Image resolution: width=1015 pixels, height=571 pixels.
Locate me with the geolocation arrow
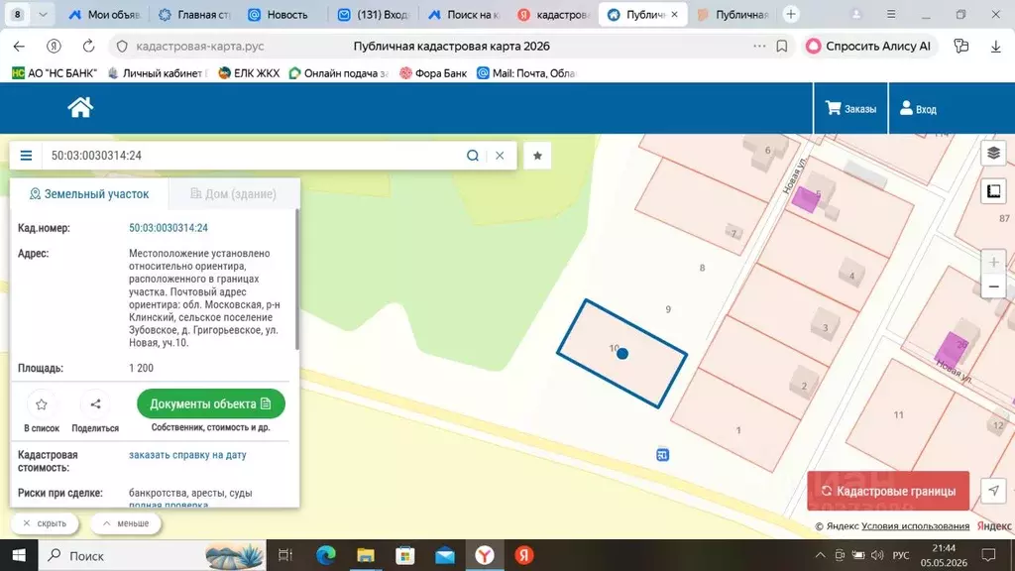coord(993,491)
